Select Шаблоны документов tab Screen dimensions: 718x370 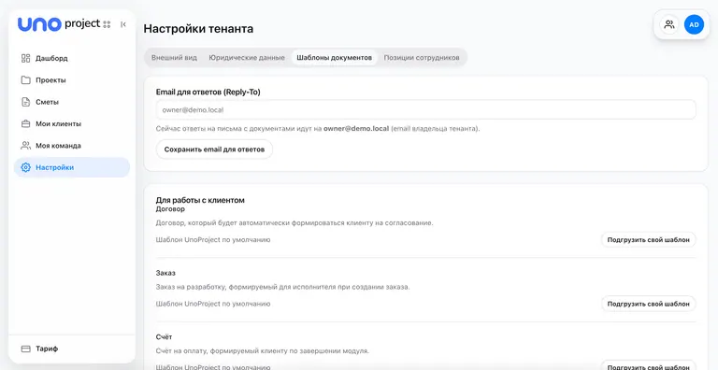click(335, 58)
